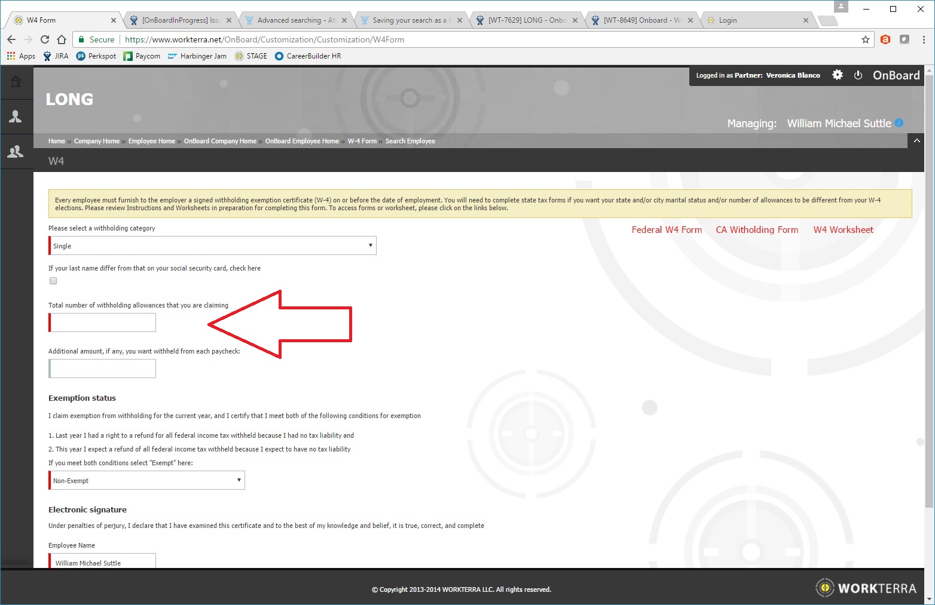The height and width of the screenshot is (605, 935).
Task: Check the last name differs checkbox
Action: [x=53, y=281]
